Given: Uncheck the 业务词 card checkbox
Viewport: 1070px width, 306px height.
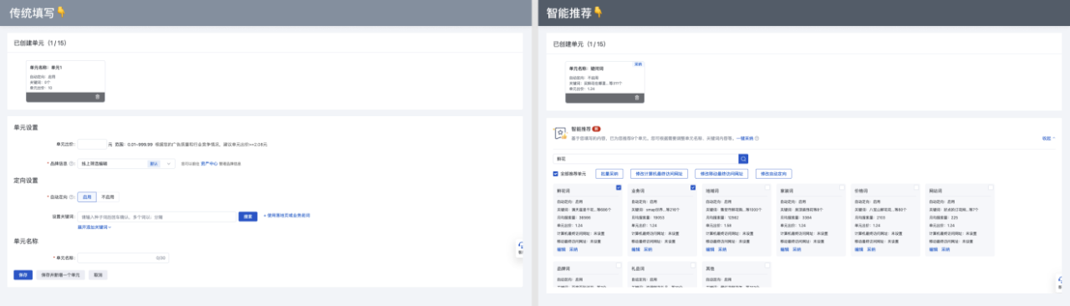Looking at the screenshot, I should coord(693,187).
